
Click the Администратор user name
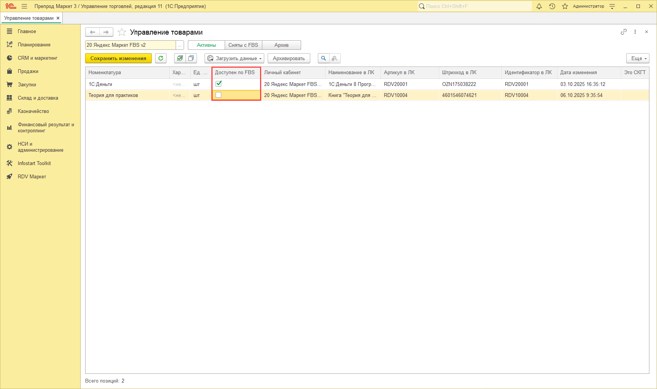[589, 6]
